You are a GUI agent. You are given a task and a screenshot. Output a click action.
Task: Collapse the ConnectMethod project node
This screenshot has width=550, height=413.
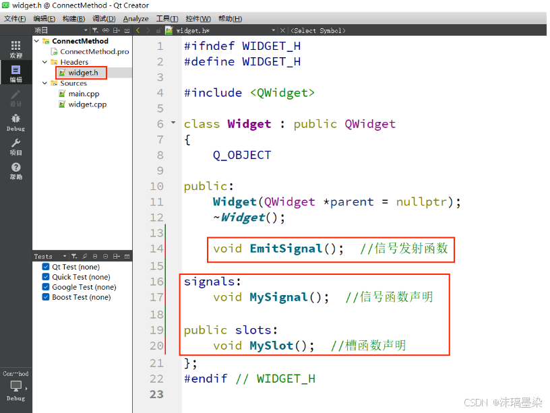tap(36, 41)
